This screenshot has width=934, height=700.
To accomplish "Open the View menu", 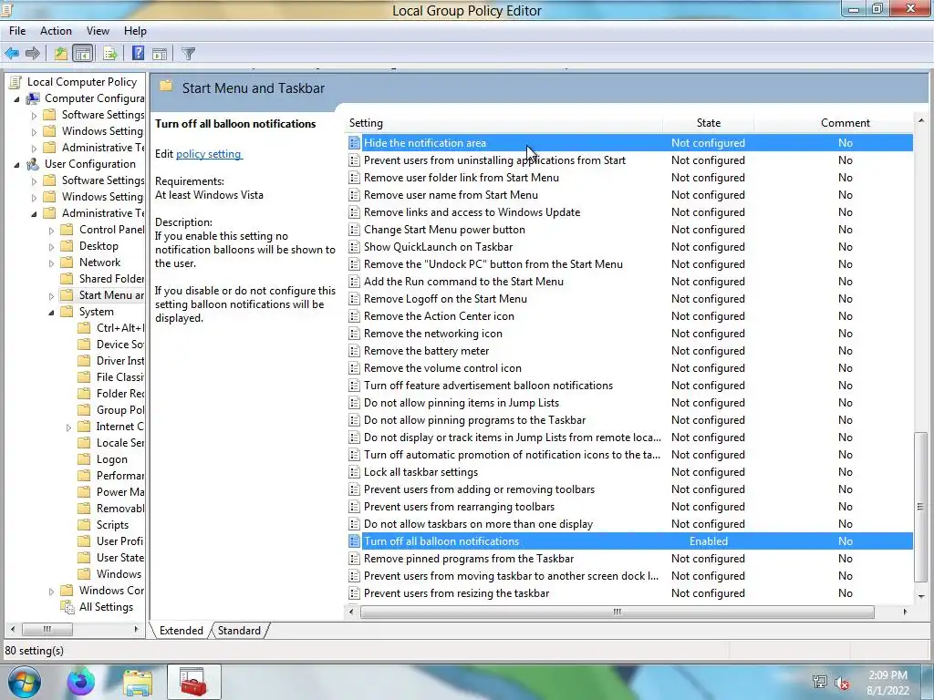I will 98,31.
